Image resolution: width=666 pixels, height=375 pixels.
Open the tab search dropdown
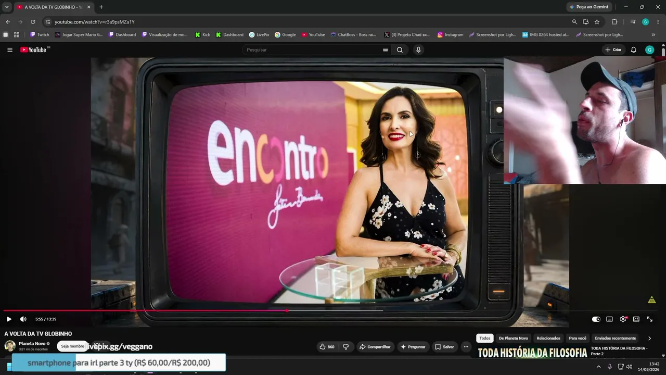pyautogui.click(x=7, y=7)
